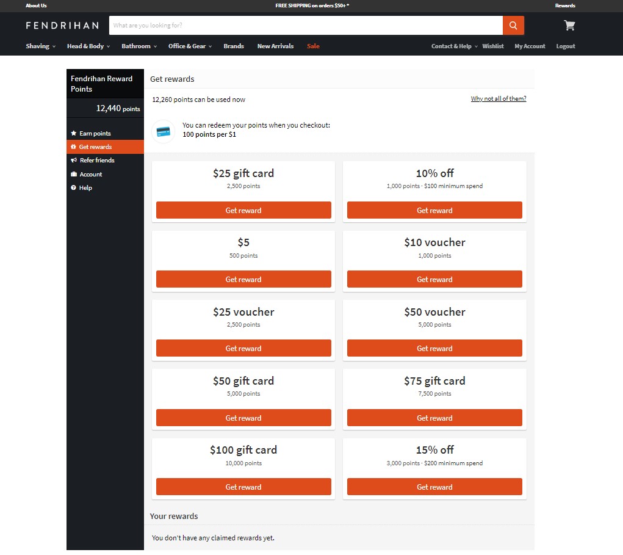Select Account in the sidebar

click(105, 174)
